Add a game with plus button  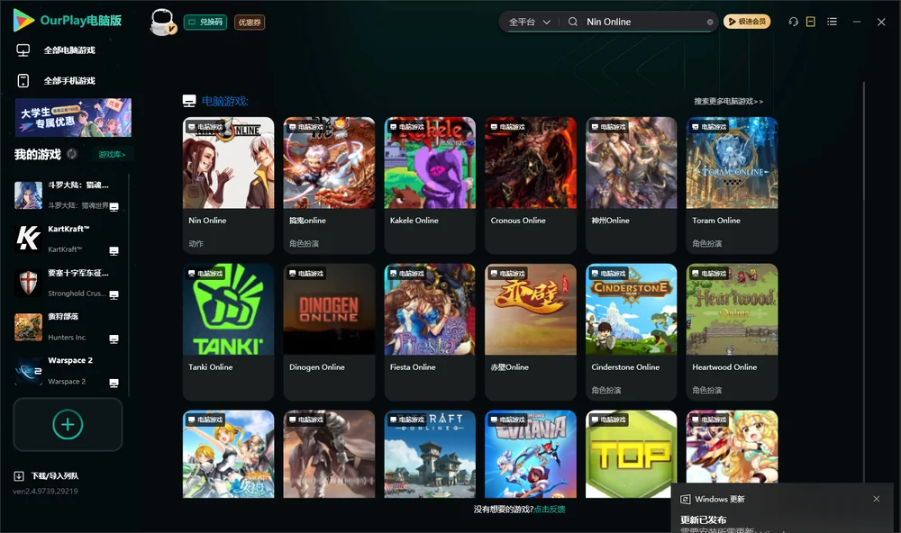pos(68,424)
